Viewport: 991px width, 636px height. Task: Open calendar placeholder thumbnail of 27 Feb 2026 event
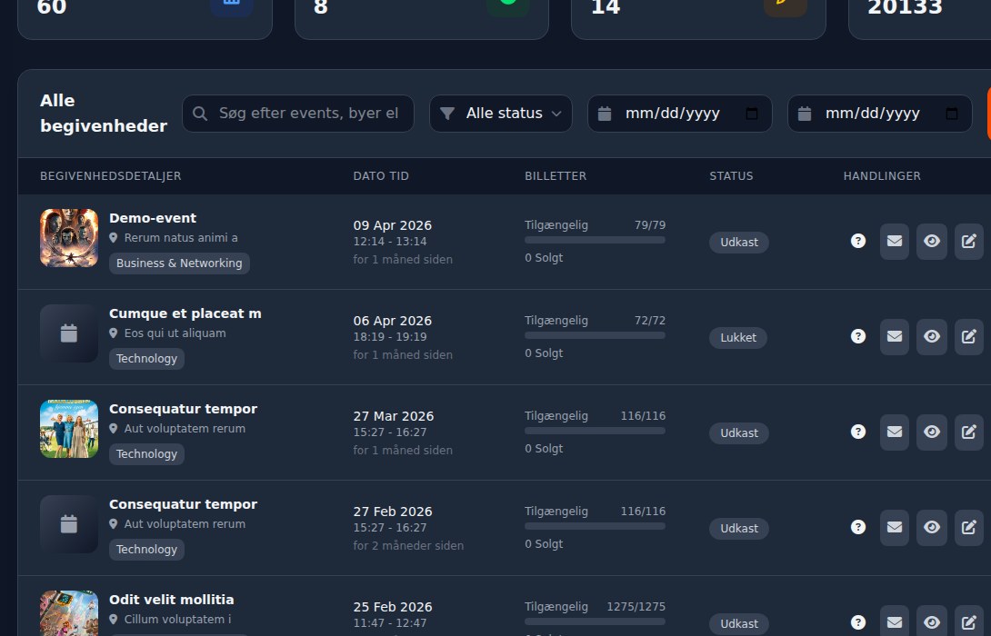pos(69,524)
